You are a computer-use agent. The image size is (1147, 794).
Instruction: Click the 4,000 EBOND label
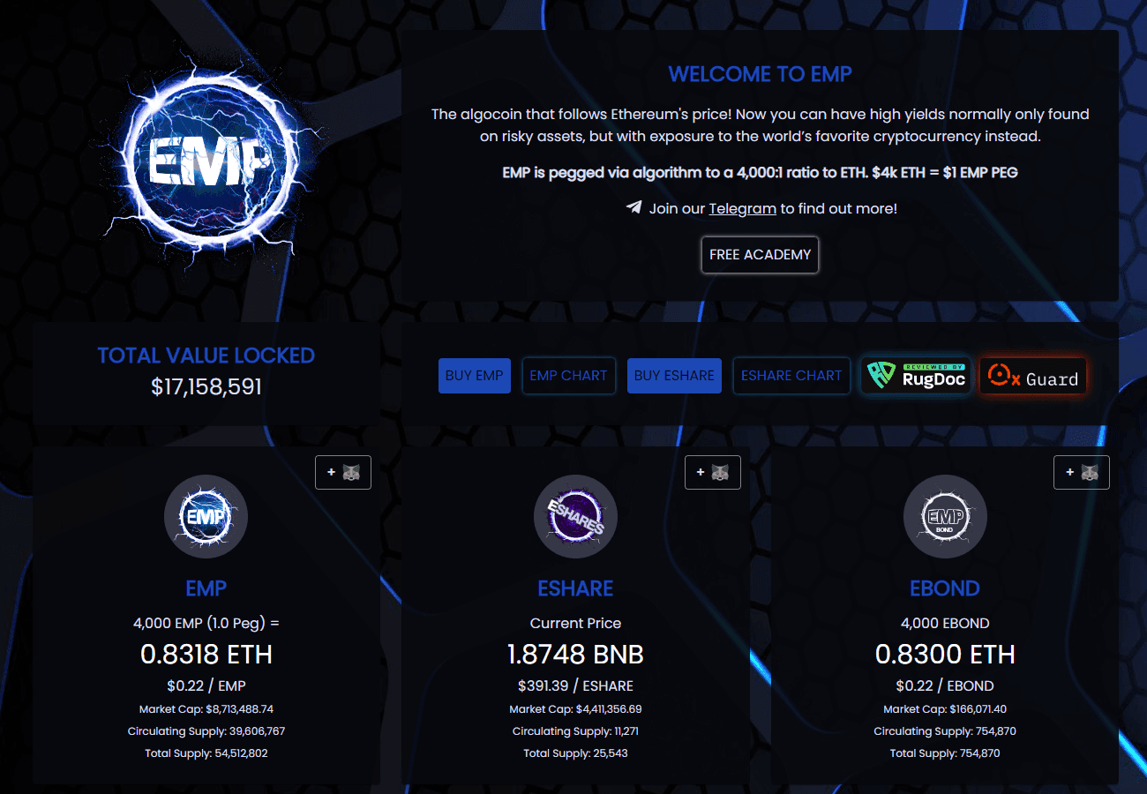945,623
